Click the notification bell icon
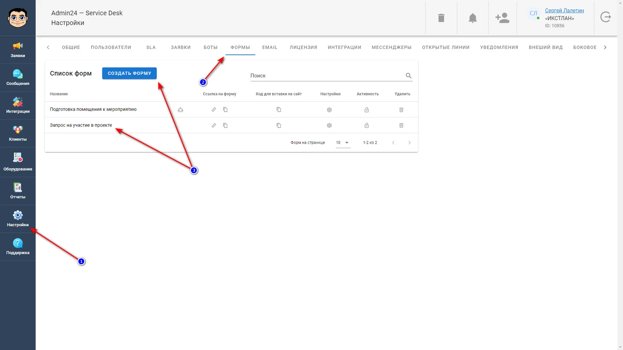Screen dimensions: 623x350 [x=472, y=18]
